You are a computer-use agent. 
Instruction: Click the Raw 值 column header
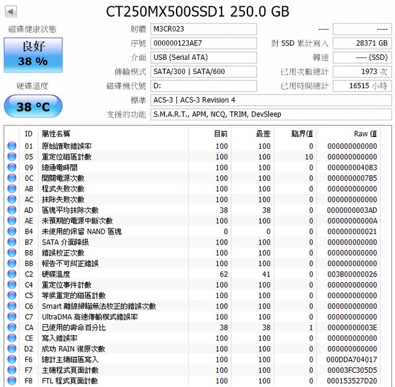[365, 133]
